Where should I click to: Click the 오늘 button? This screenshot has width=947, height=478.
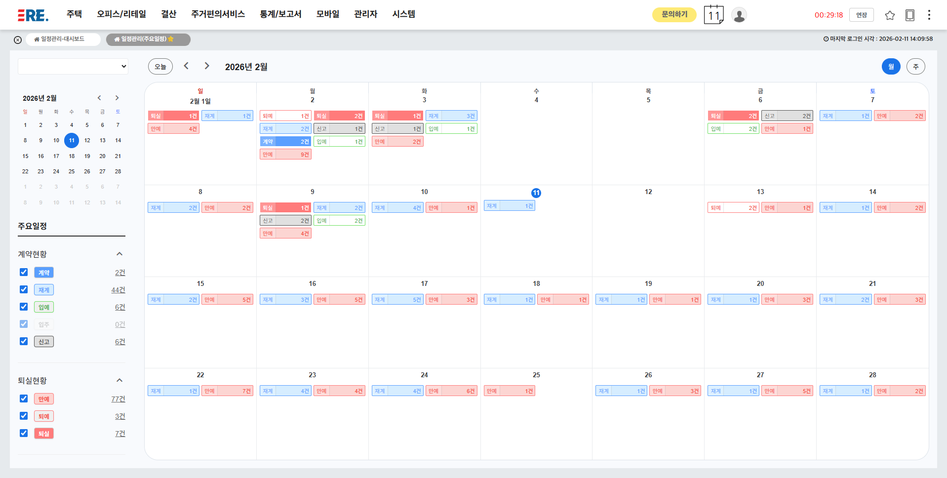click(160, 67)
